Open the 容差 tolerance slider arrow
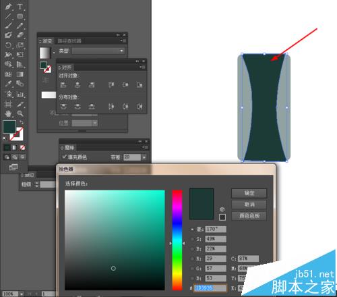This screenshot has width=337, height=297. pyautogui.click(x=144, y=157)
